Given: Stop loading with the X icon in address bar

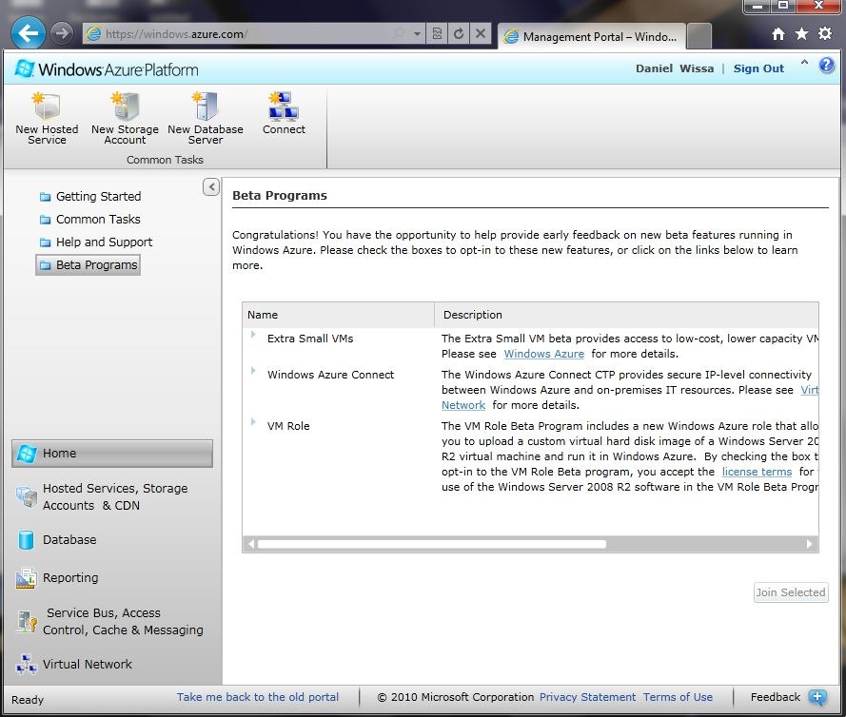Looking at the screenshot, I should (x=481, y=34).
